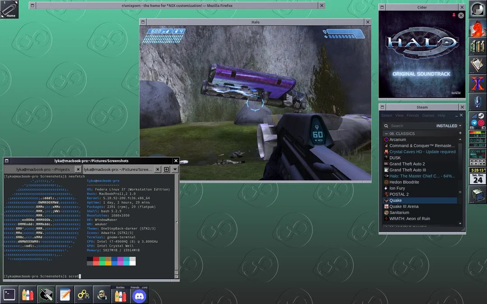Click the Steam search magnifier icon
This screenshot has width=487, height=304.
pyautogui.click(x=386, y=126)
